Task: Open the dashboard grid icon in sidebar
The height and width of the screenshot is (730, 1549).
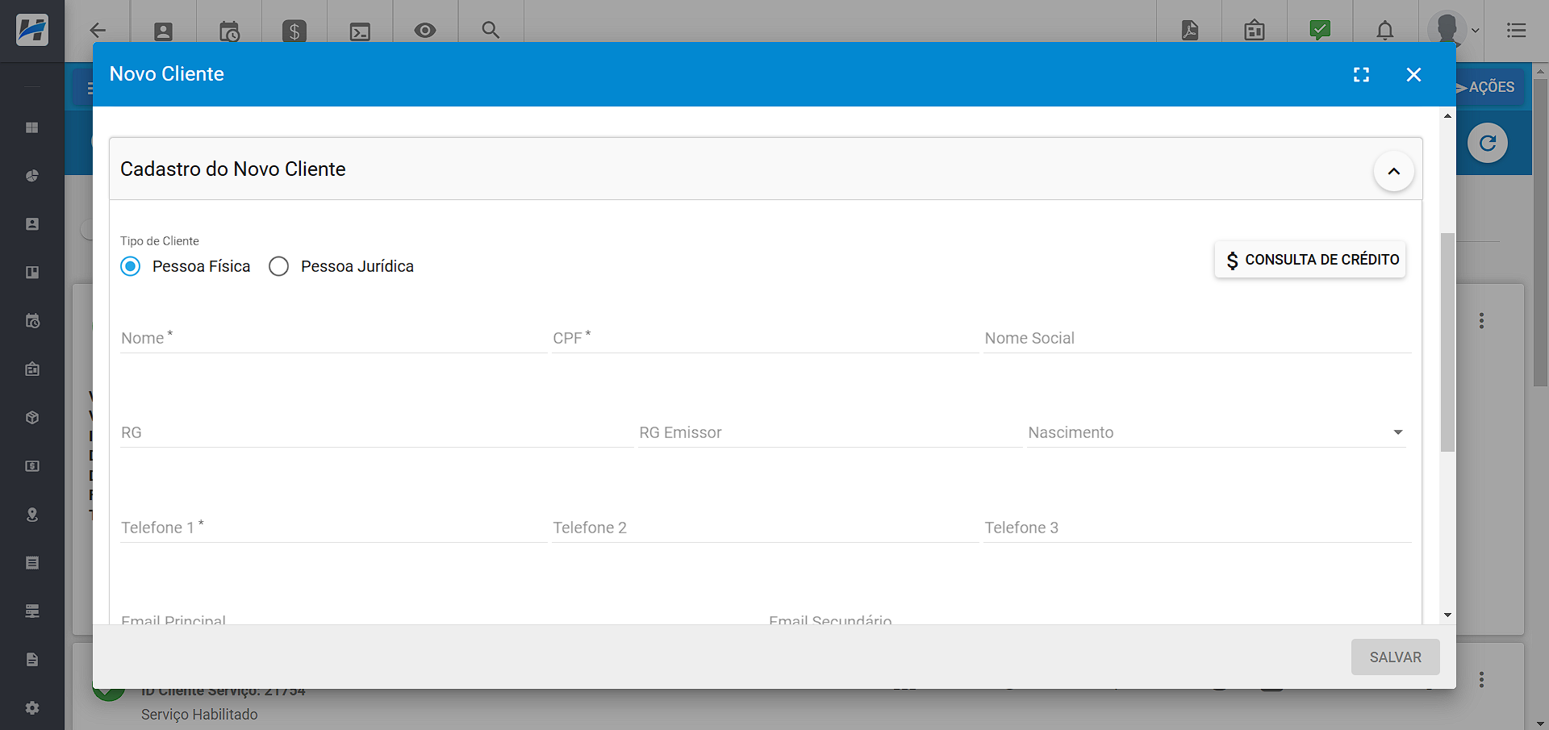Action: click(x=32, y=127)
